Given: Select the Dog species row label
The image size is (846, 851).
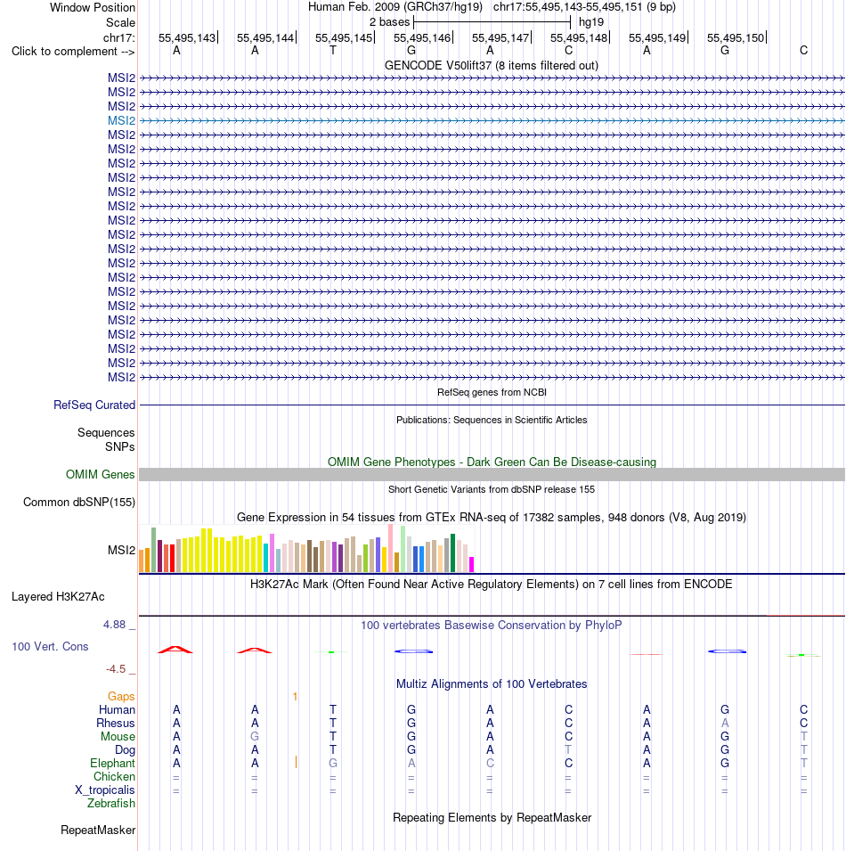Looking at the screenshot, I should point(125,750).
